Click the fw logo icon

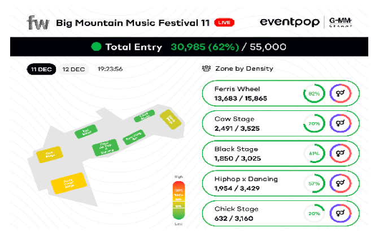point(38,23)
